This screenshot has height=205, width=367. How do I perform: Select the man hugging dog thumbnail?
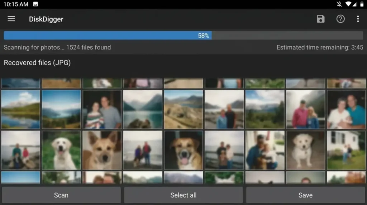coord(265,150)
